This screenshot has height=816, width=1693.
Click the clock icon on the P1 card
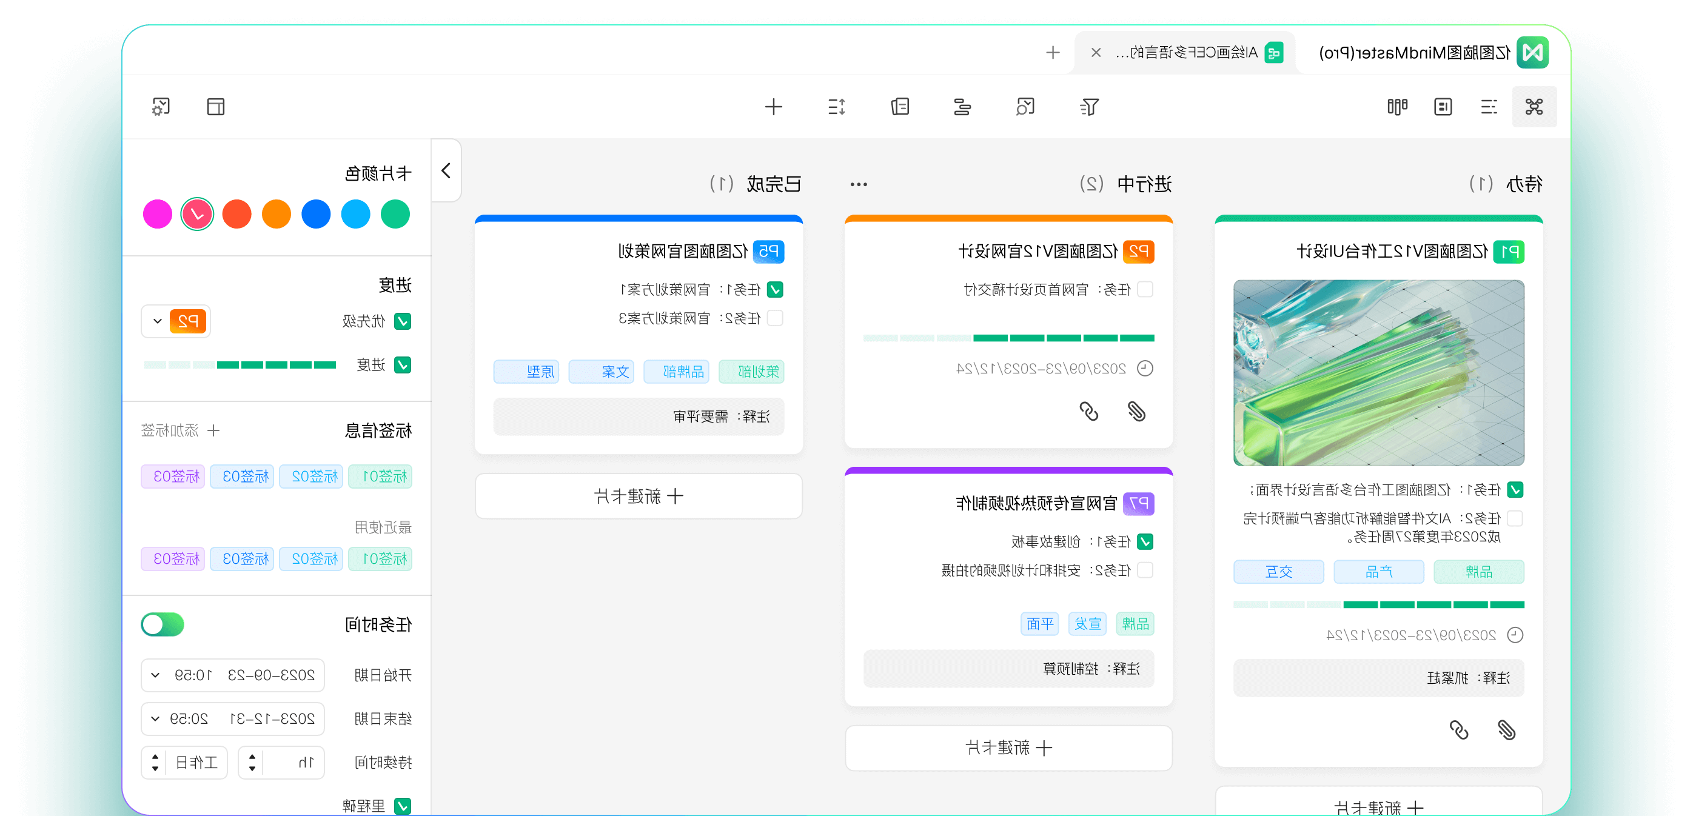1515,635
